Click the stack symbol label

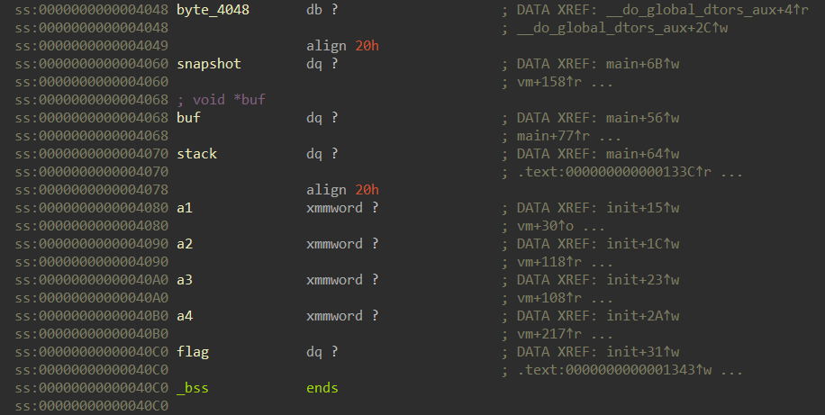[196, 154]
